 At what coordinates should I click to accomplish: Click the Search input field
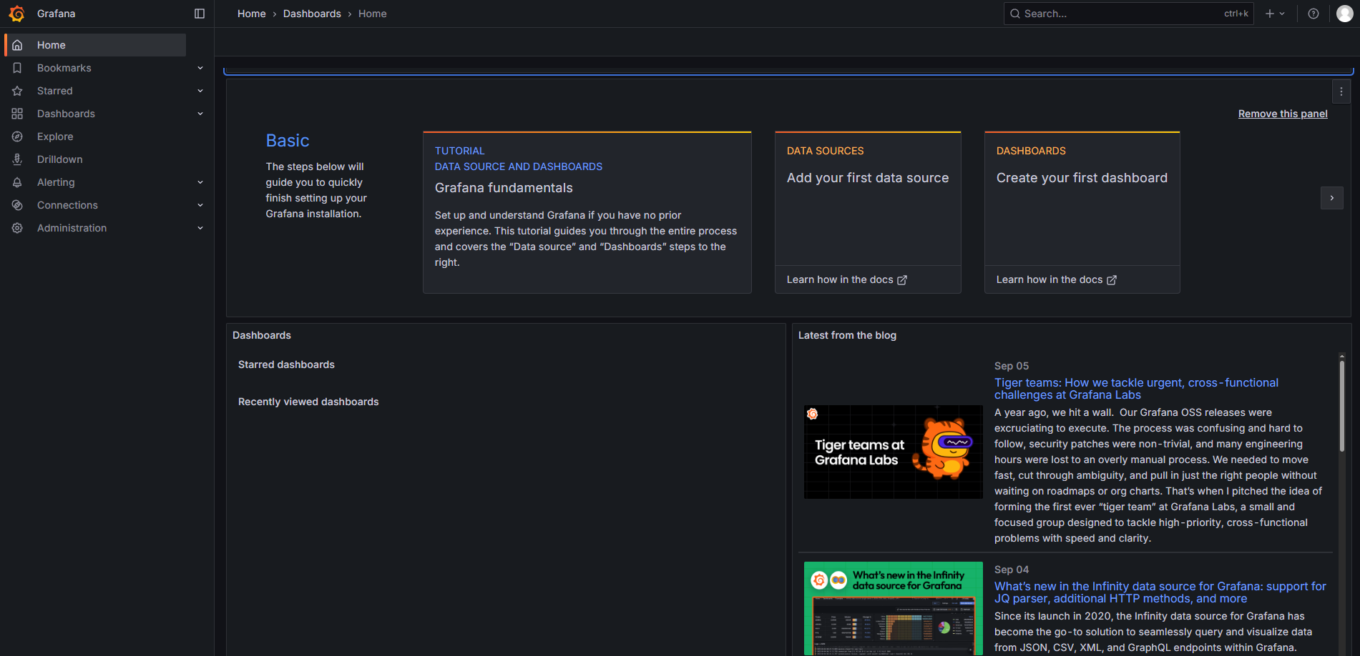coord(1120,14)
